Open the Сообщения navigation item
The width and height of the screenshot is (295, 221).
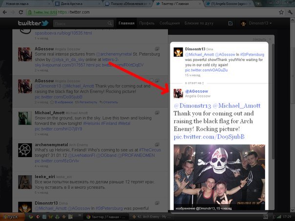coord(169,23)
